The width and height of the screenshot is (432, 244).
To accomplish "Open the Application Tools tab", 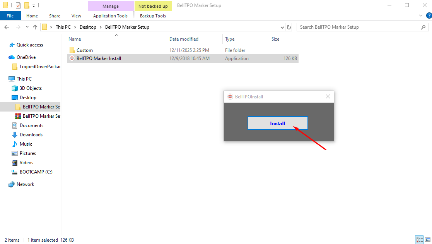I will pyautogui.click(x=110, y=16).
